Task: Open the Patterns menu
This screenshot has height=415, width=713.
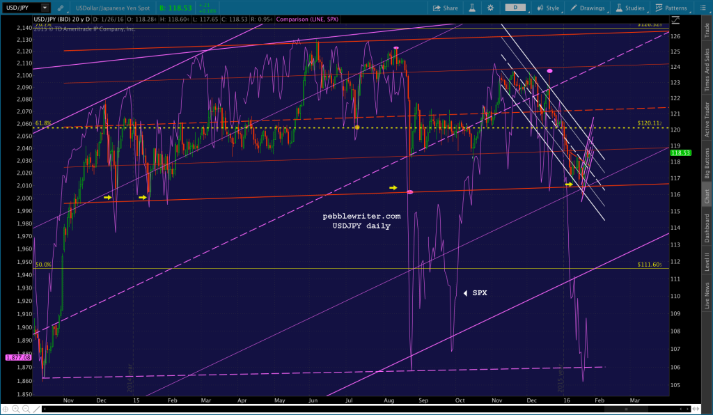Action: (x=671, y=8)
